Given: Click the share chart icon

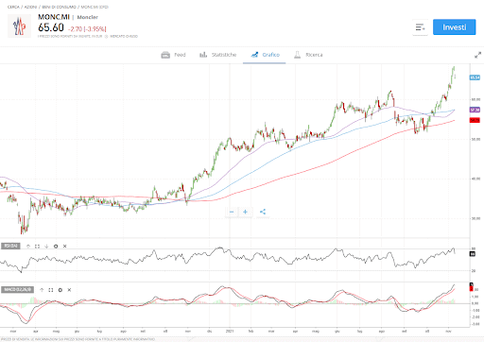Looking at the screenshot, I should coord(263,212).
